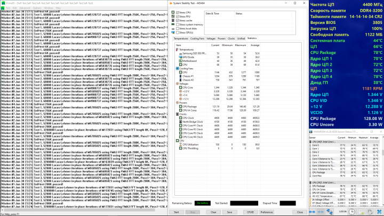Click the second CPU group header in HWiNFO sensor list
The width and height of the screenshot is (384, 216).
(x=345, y=182)
